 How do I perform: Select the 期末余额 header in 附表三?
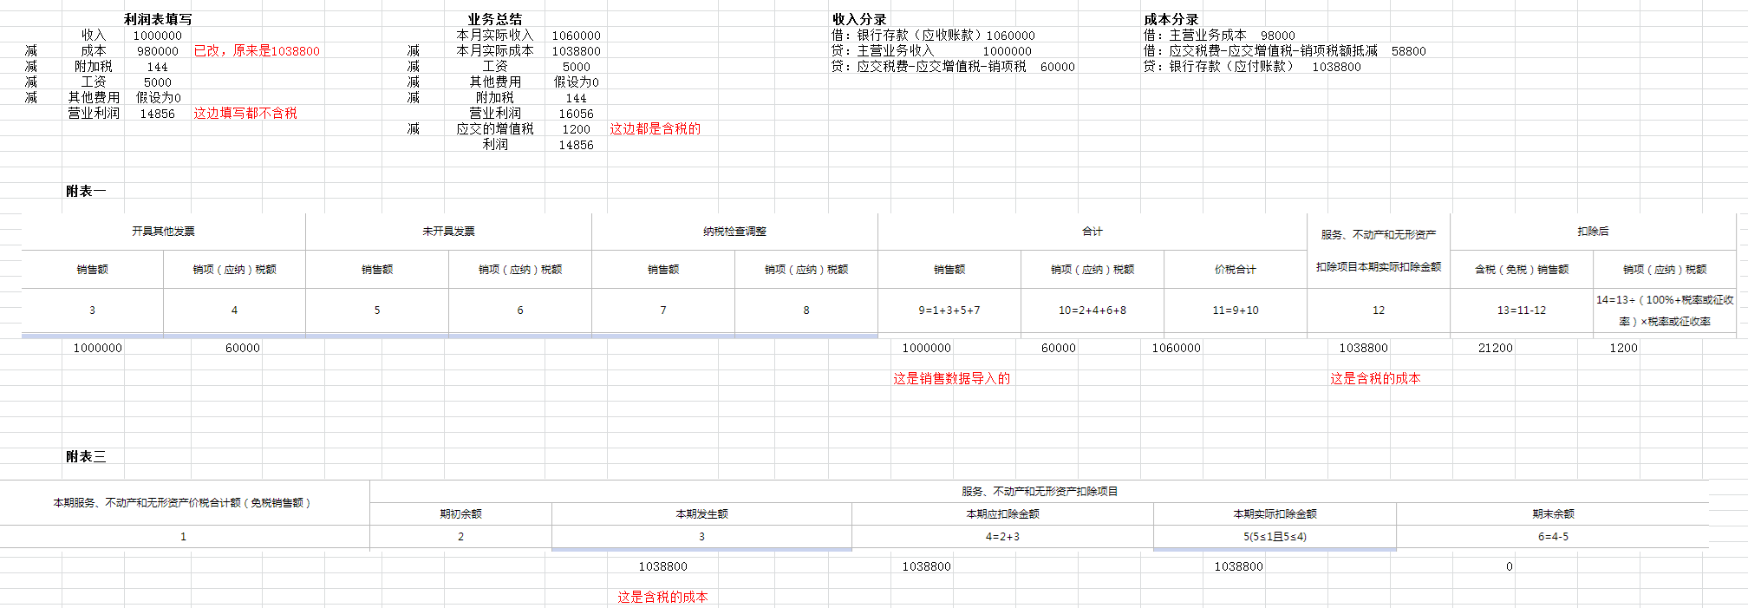[1553, 514]
